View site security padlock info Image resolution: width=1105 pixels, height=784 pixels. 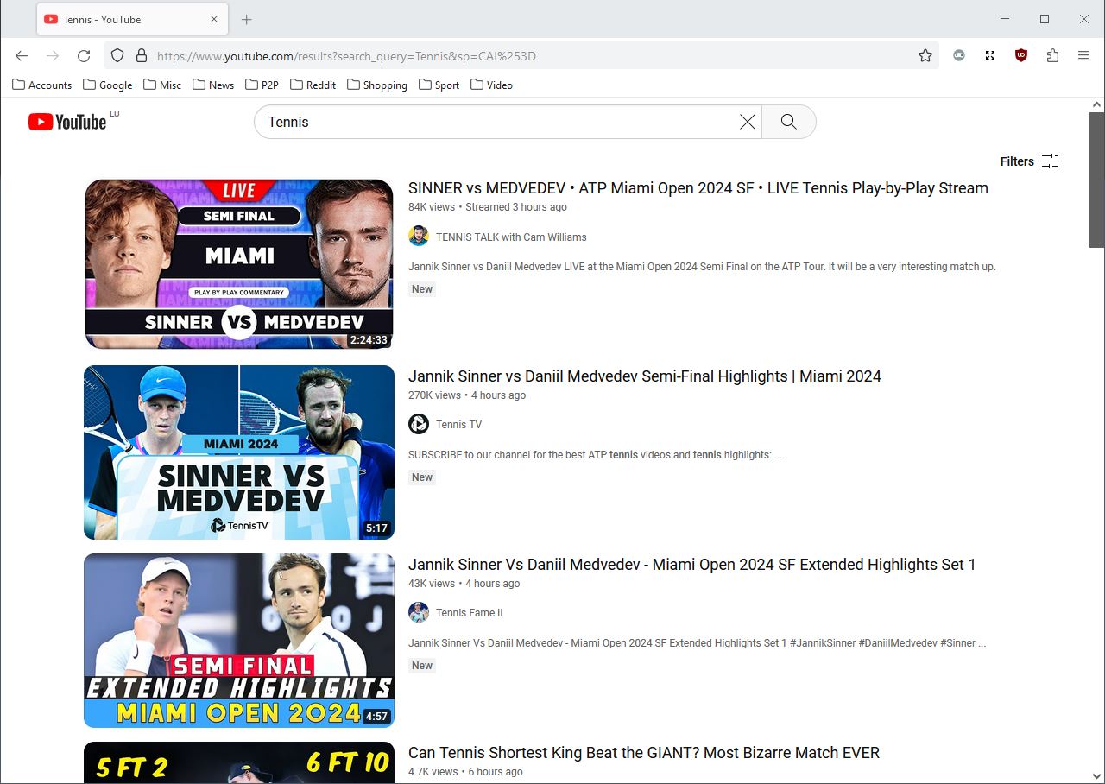pos(142,56)
